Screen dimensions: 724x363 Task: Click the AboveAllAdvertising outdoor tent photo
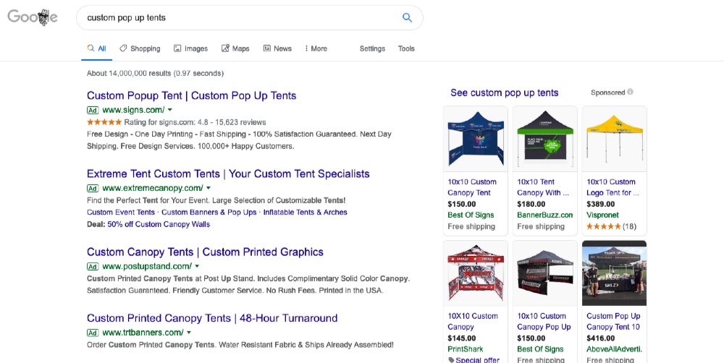point(614,273)
